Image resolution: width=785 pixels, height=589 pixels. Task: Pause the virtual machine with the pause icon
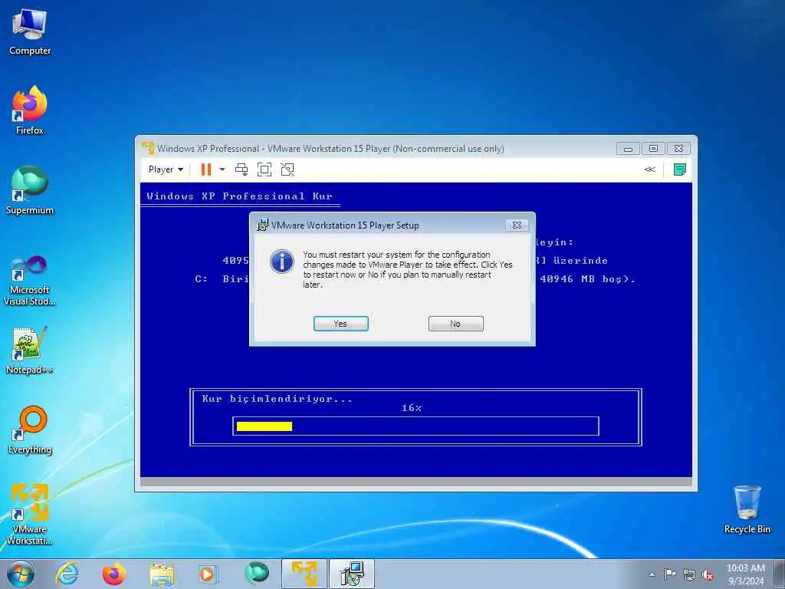[205, 169]
